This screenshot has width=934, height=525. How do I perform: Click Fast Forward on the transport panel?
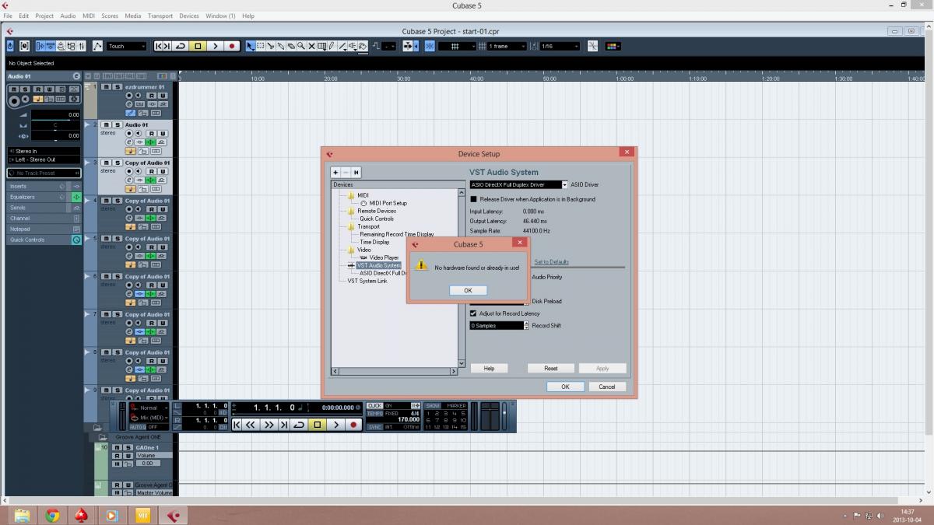(268, 425)
